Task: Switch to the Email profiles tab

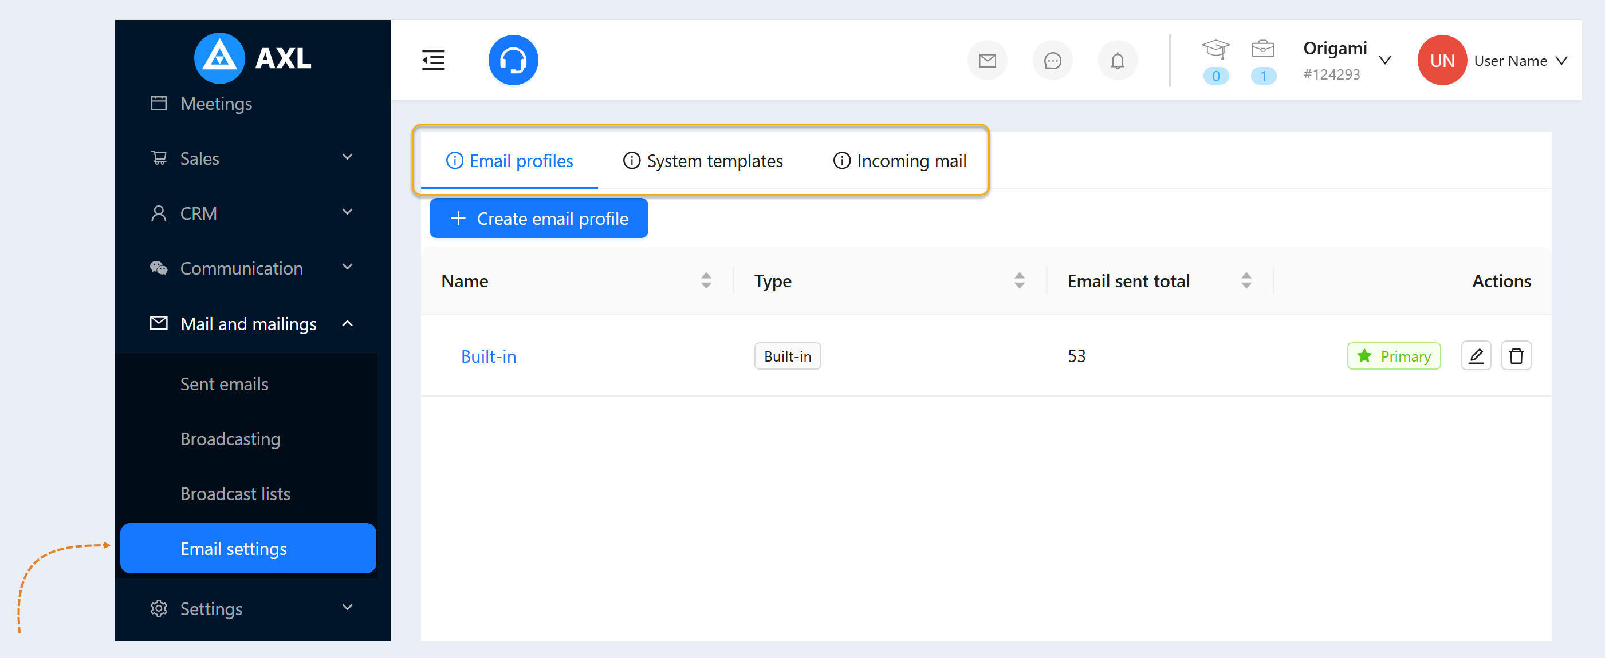Action: pos(509,161)
